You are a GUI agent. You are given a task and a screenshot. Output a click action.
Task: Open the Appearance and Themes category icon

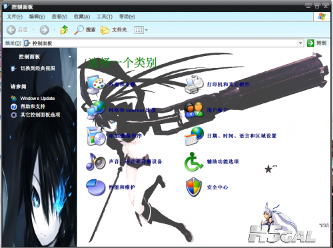click(96, 85)
